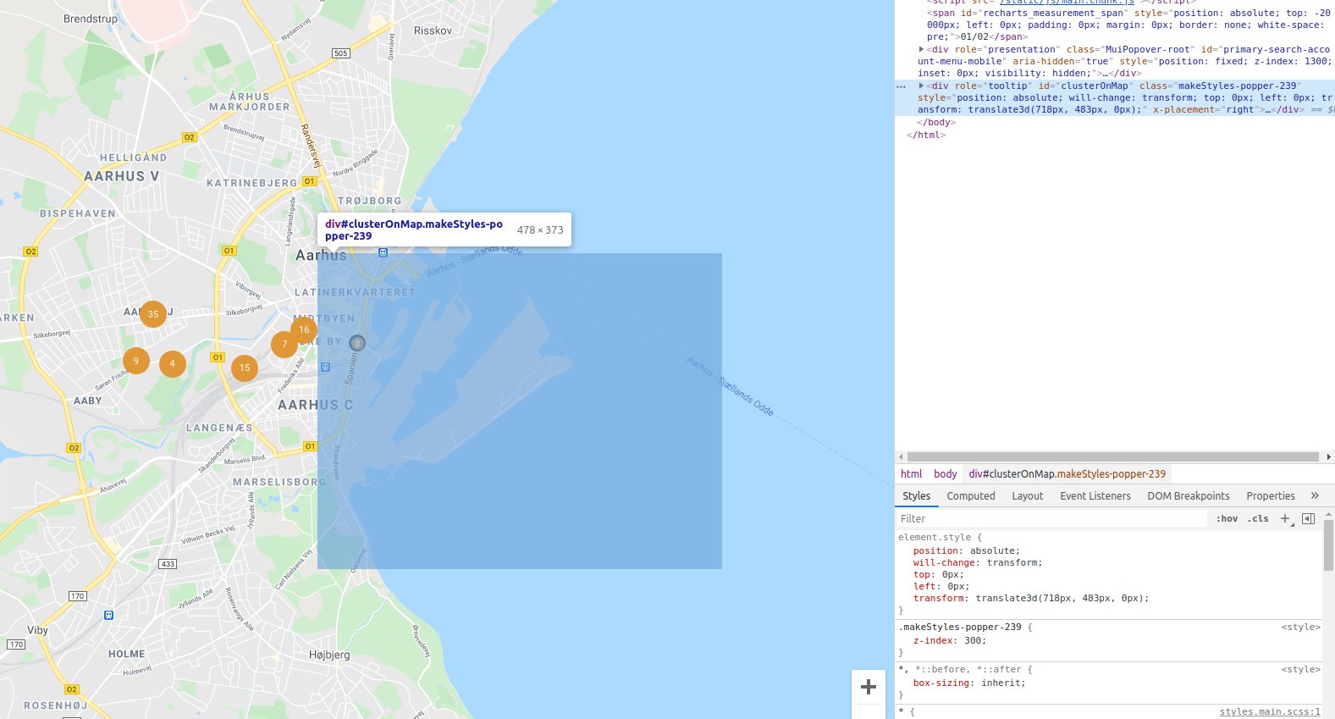Click the Styles pane vertical scrollbar thumb
Screen dimensions: 1335x719
pyautogui.click(x=1328, y=545)
